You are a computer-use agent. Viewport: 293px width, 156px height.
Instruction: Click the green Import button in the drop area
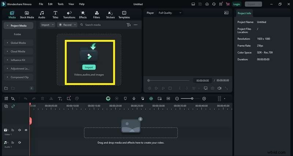point(89,67)
